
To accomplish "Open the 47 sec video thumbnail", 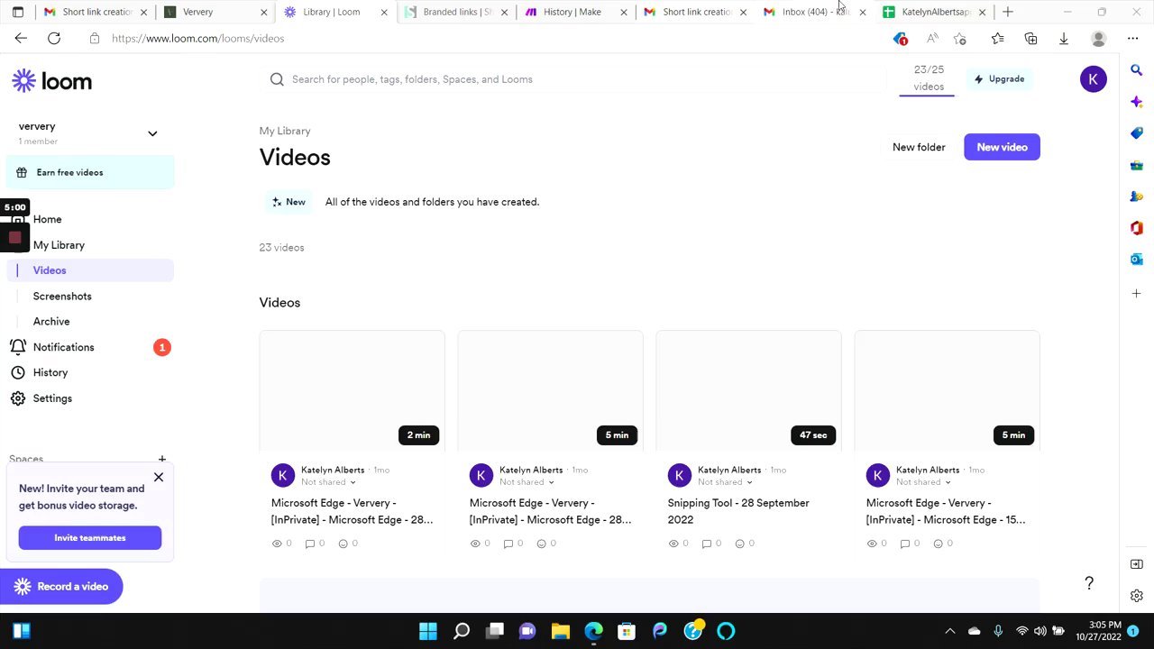I will pyautogui.click(x=748, y=390).
